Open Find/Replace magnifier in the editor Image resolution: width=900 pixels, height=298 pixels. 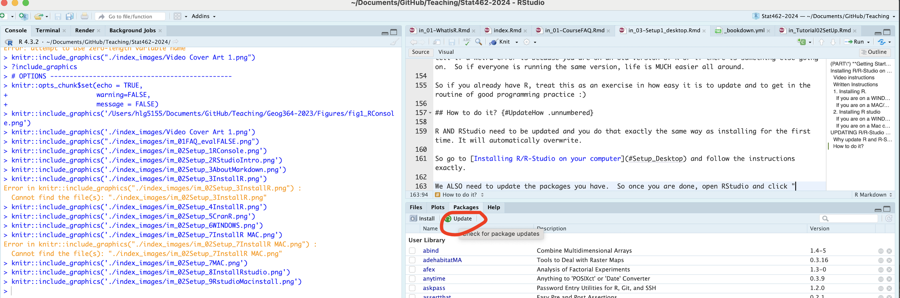pyautogui.click(x=478, y=42)
